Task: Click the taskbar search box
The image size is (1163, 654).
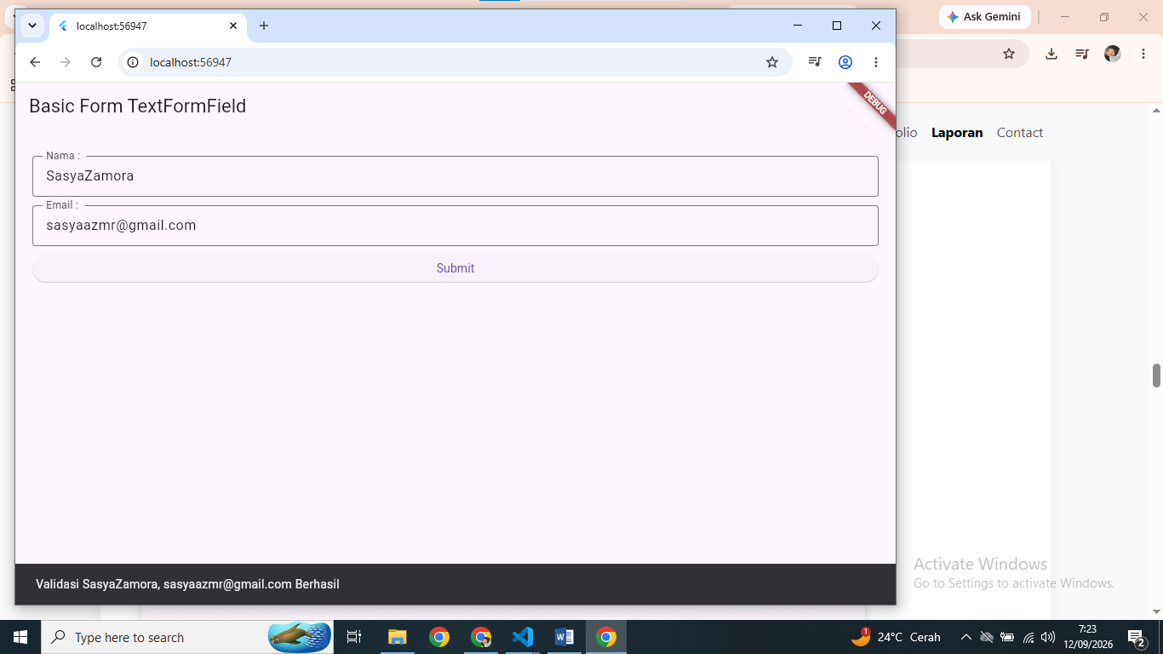Action: pyautogui.click(x=187, y=637)
